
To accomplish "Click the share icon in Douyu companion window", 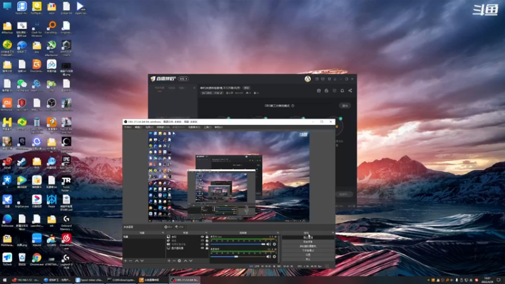I will 350,90.
